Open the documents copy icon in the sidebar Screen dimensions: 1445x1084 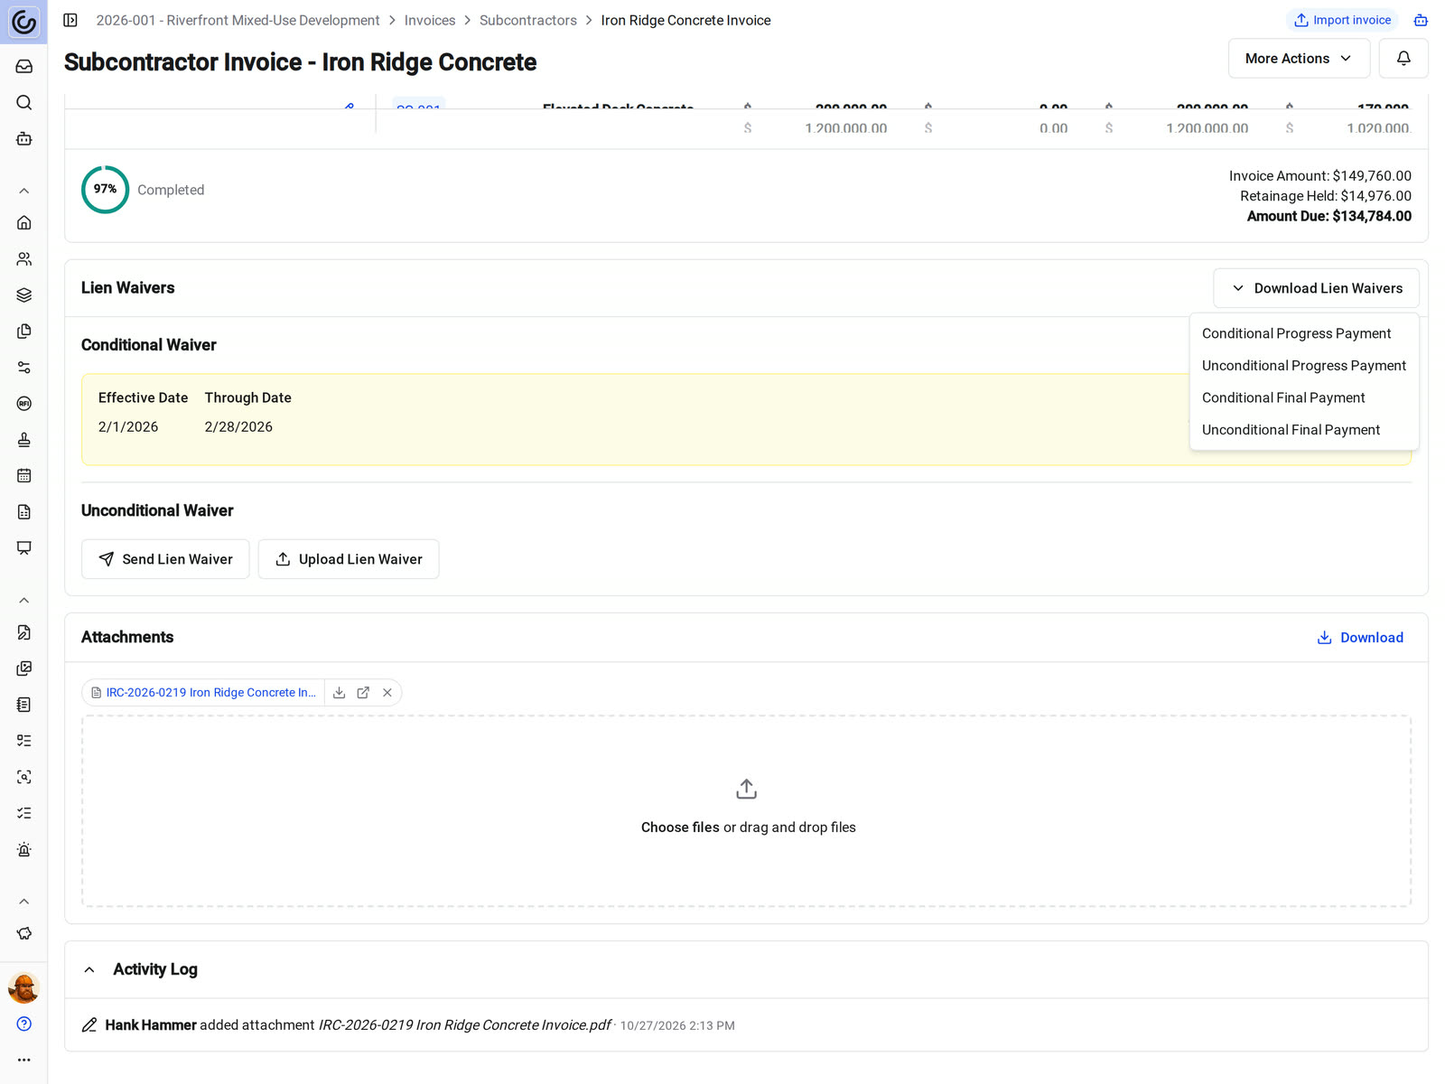tap(24, 332)
